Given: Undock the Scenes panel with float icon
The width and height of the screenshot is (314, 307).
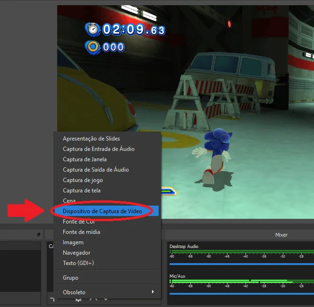Looking at the screenshot, I should (x=39, y=234).
